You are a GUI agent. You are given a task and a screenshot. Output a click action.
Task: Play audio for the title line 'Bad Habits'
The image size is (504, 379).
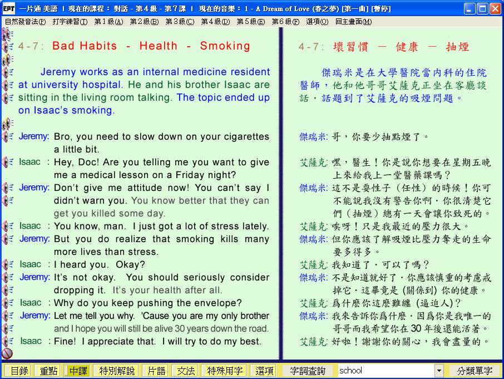click(7, 46)
